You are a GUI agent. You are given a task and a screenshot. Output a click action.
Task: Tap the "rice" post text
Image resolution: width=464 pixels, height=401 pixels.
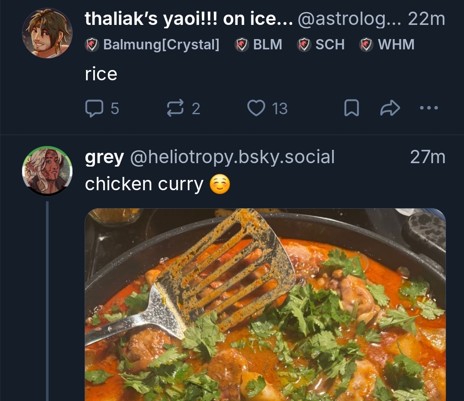pos(101,74)
